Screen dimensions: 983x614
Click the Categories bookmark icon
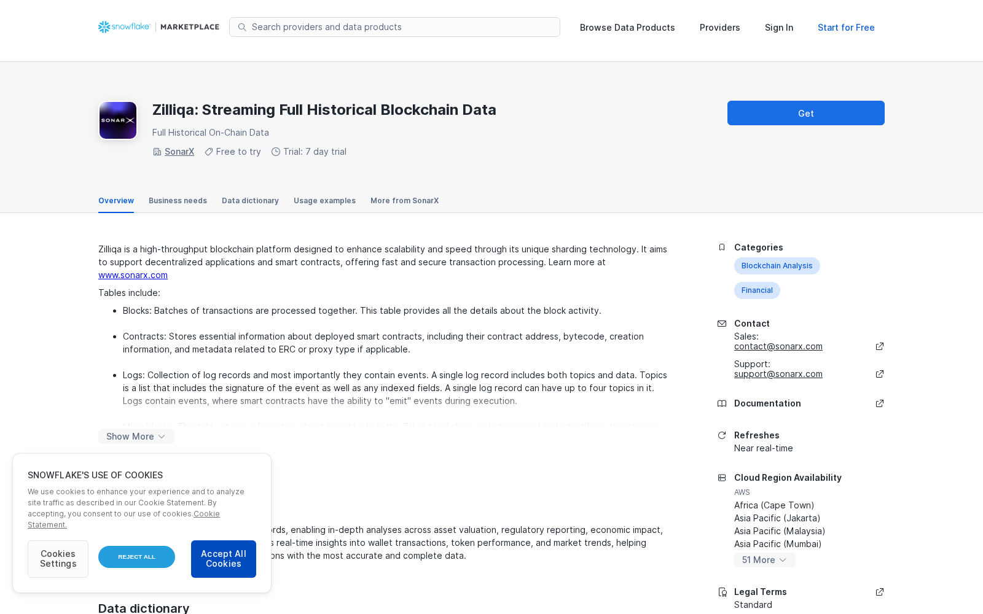(x=722, y=247)
